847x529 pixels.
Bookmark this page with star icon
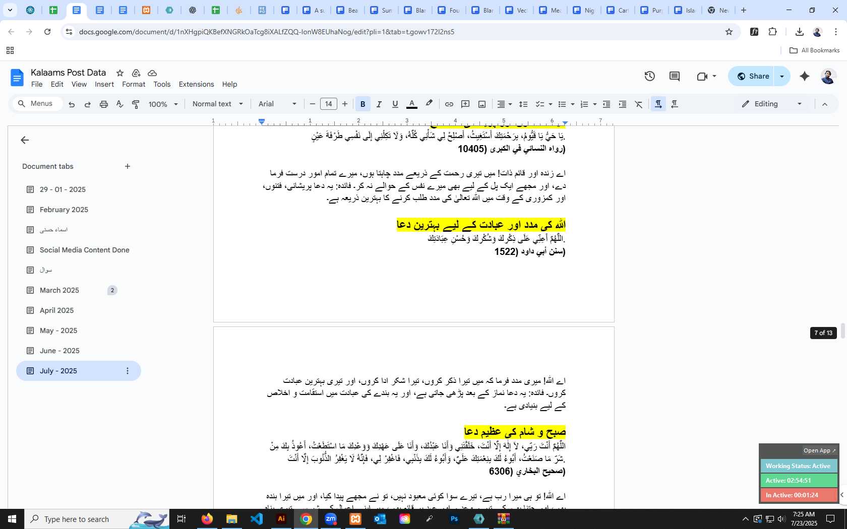pos(729,32)
